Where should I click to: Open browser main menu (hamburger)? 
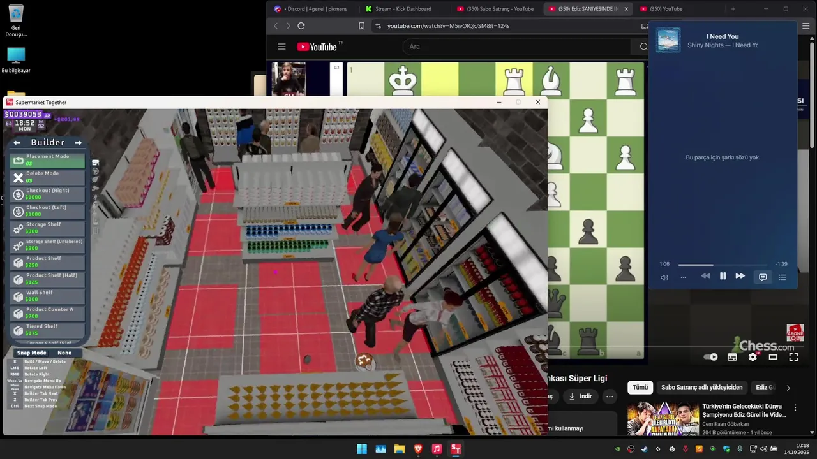click(806, 26)
